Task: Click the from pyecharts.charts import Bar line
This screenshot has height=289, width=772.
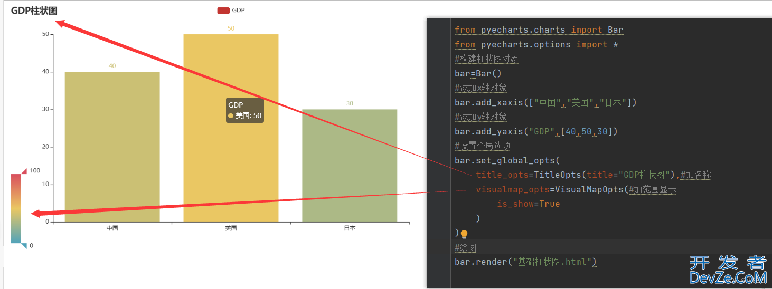Action: click(x=539, y=30)
